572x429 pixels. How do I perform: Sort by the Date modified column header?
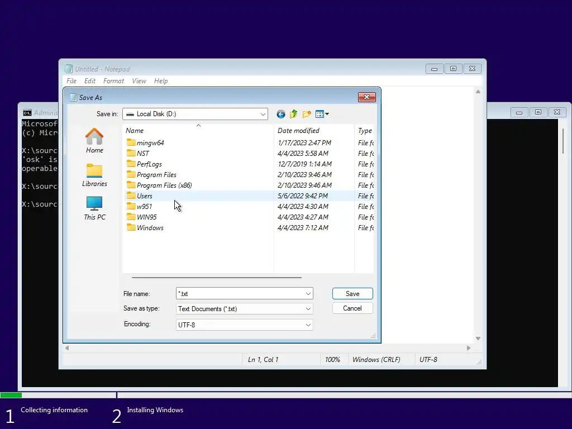click(x=314, y=131)
